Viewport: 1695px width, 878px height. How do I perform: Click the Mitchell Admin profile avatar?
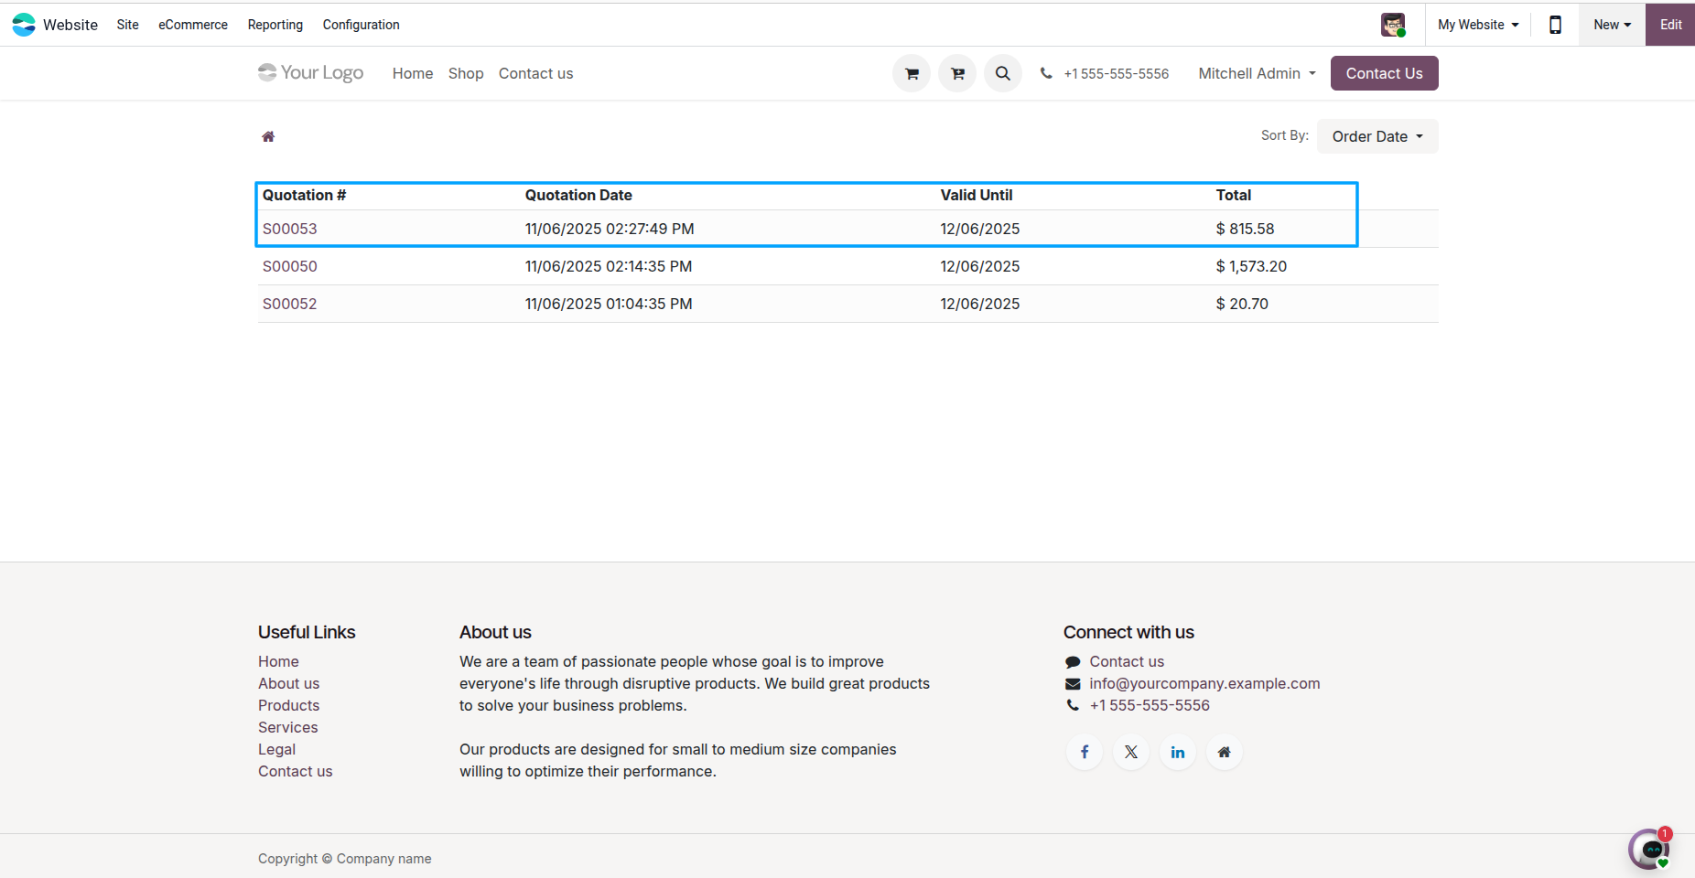point(1394,25)
